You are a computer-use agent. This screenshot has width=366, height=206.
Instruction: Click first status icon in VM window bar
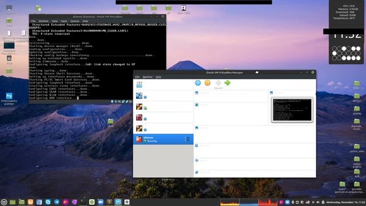tap(112, 102)
